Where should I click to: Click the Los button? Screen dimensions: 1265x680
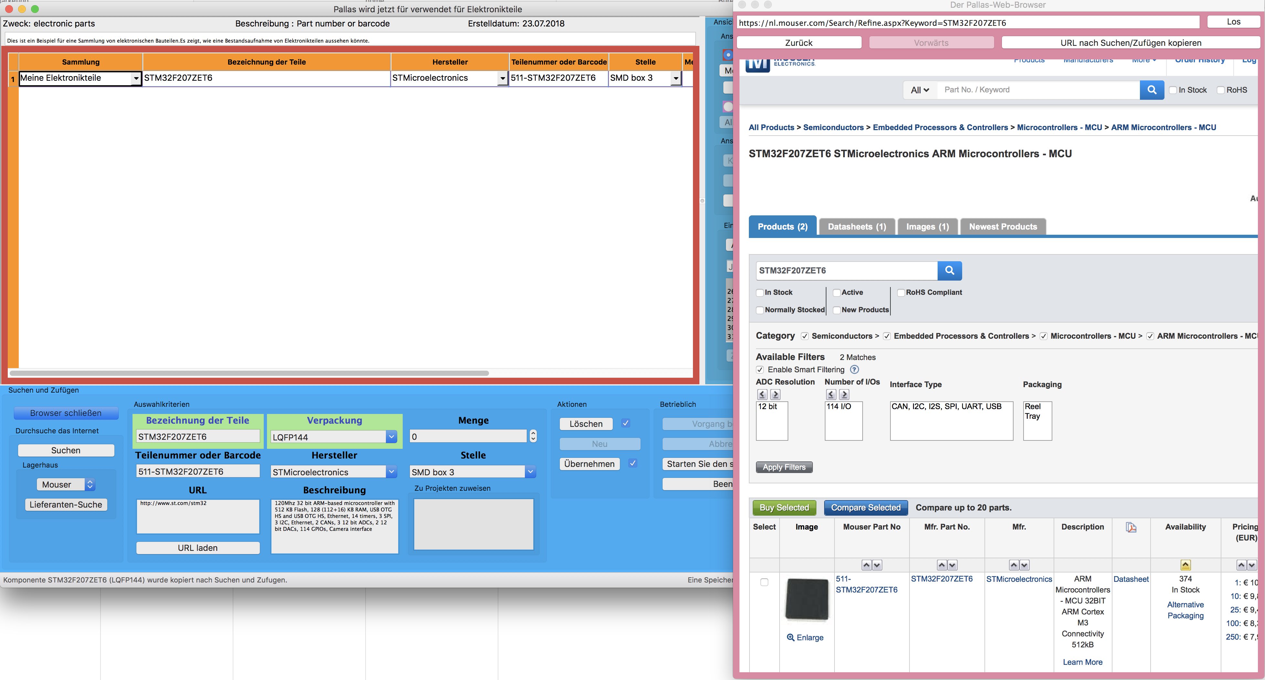click(1234, 22)
